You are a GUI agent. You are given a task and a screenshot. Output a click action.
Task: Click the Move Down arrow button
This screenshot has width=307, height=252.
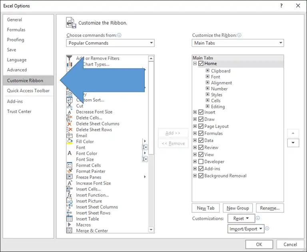click(x=293, y=143)
